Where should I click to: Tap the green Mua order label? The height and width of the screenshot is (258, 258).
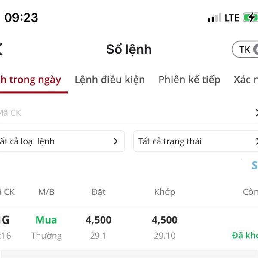46,220
